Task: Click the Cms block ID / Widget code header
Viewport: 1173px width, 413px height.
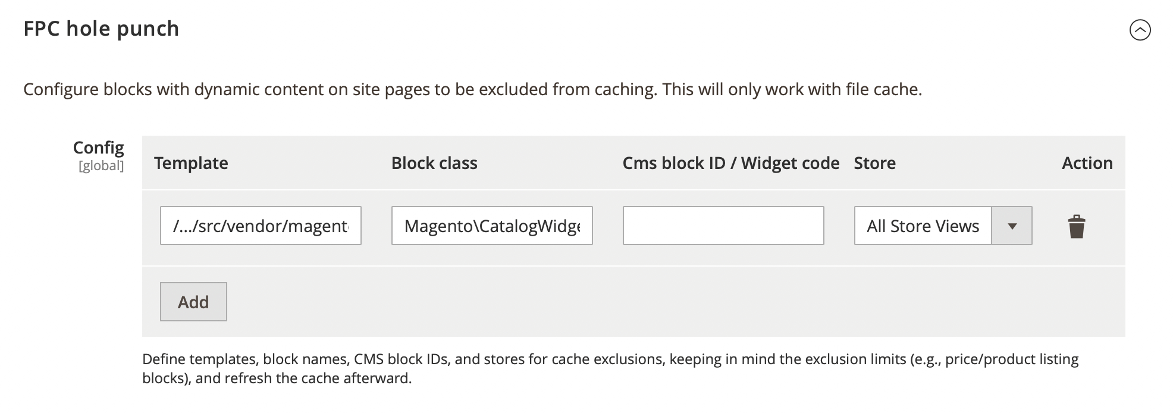Action: coord(730,163)
